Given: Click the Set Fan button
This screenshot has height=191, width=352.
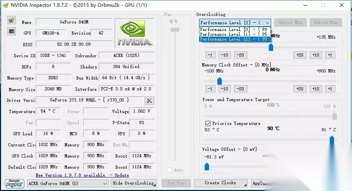Looking at the screenshot, I should click(x=176, y=183).
